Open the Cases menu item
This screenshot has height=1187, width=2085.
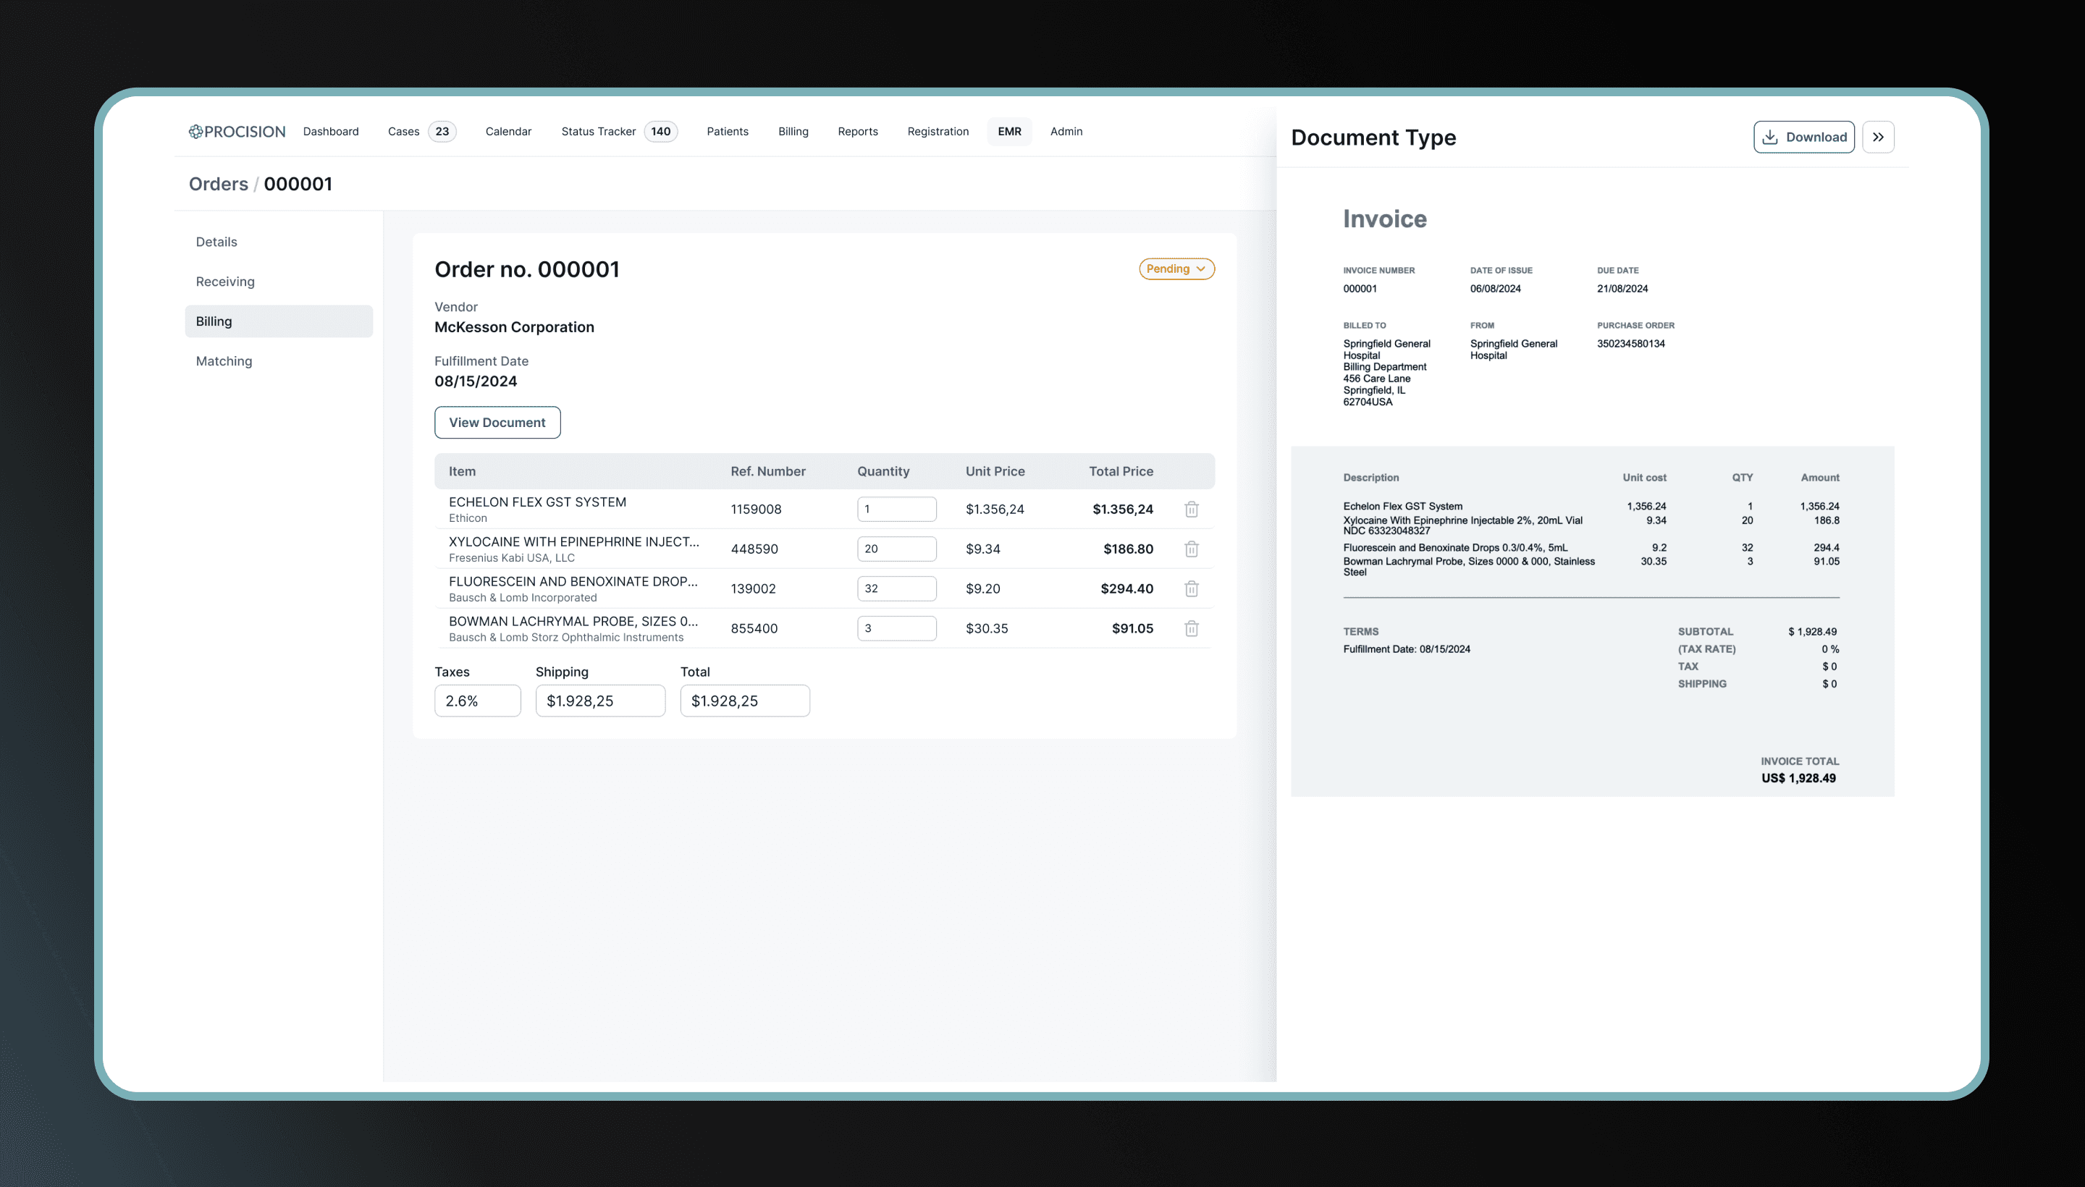[404, 131]
